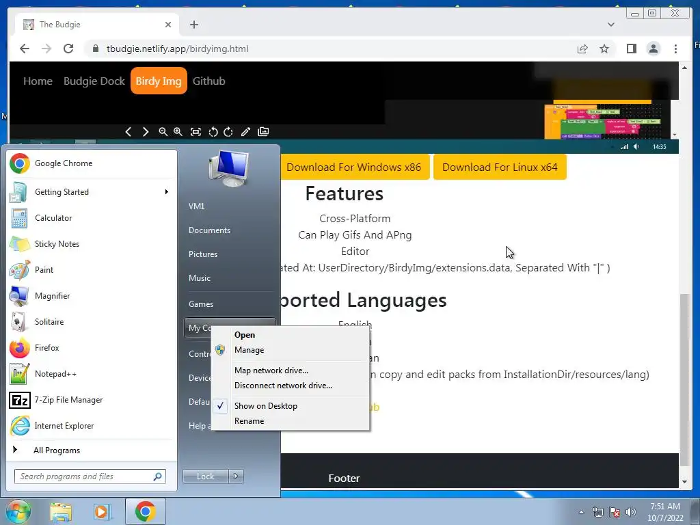
Task: Expand All Programs list
Action: tap(92, 450)
